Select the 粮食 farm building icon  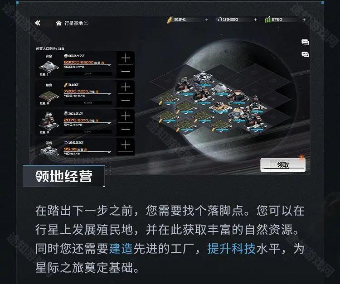click(x=49, y=95)
